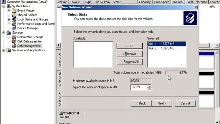
Task: Click the Remove All button
Action: (x=130, y=62)
